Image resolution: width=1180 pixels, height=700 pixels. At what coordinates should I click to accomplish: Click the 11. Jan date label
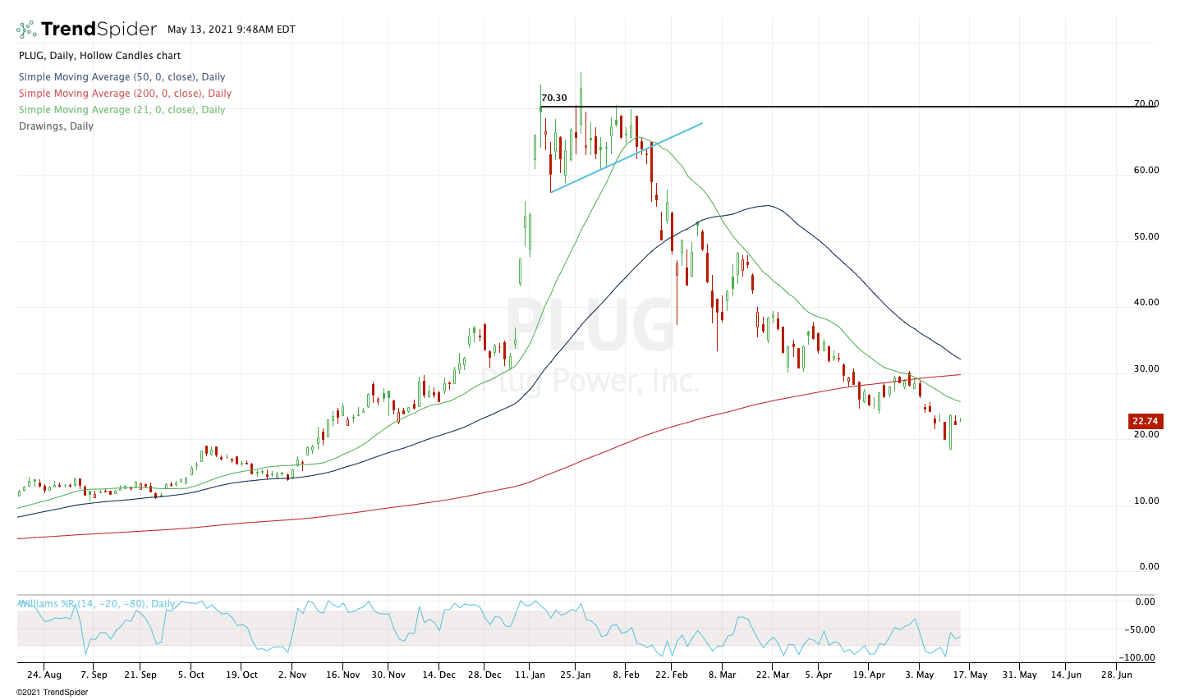[530, 675]
